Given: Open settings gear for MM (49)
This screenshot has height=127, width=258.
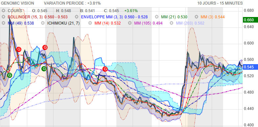Looking at the screenshot, I should [x=3, y=23].
